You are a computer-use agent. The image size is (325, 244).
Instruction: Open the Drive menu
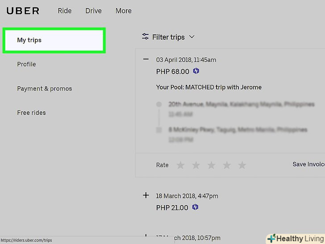[x=93, y=11]
